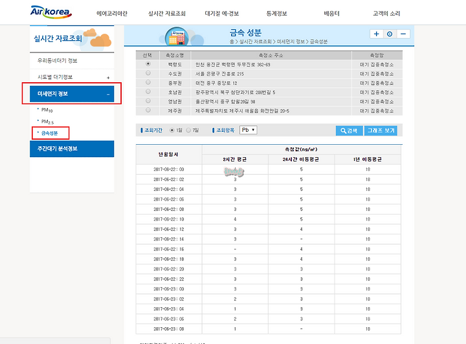Screen dimensions: 466x344
Task: Click the 금속 성분 page title
Action: click(245, 32)
